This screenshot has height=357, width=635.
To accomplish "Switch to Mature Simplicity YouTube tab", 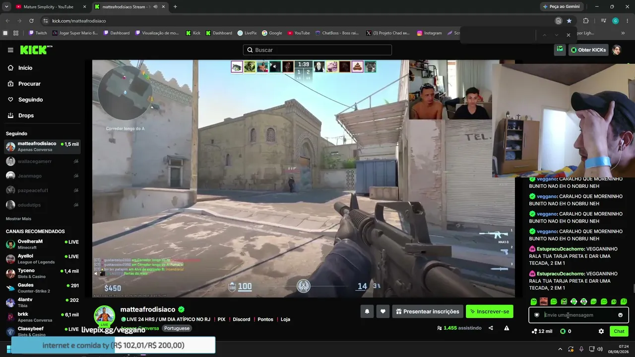I will pyautogui.click(x=49, y=7).
